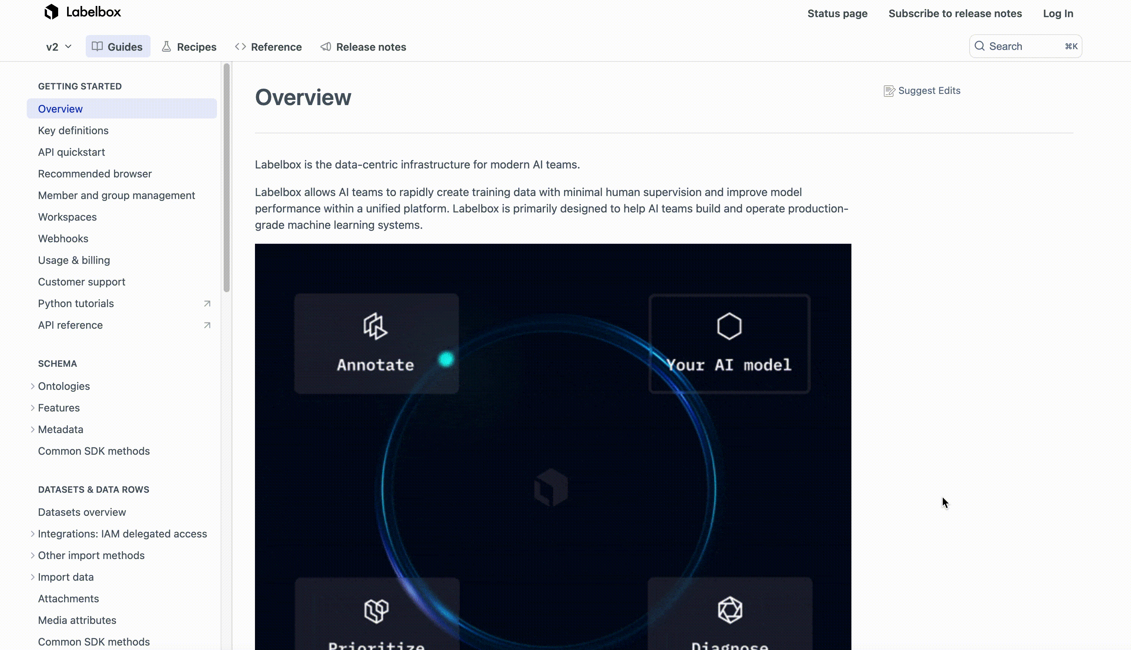Click the Labelbox wordmark
Image resolution: width=1131 pixels, height=650 pixels.
pos(93,12)
